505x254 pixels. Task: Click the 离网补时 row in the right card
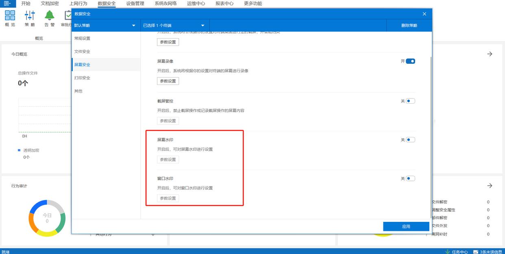[460, 234]
